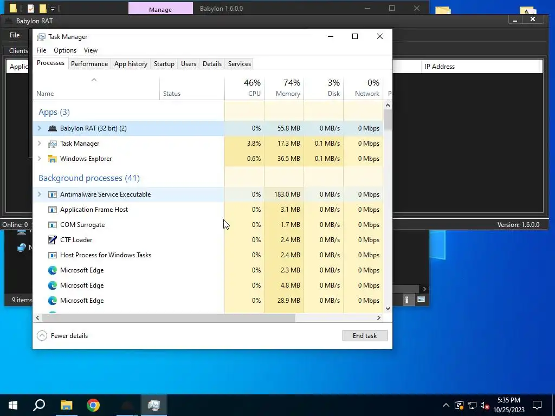Click the vertical scrollbar down arrow
555x416 pixels.
388,308
